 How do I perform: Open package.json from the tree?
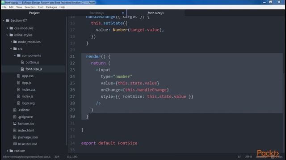[28, 137]
